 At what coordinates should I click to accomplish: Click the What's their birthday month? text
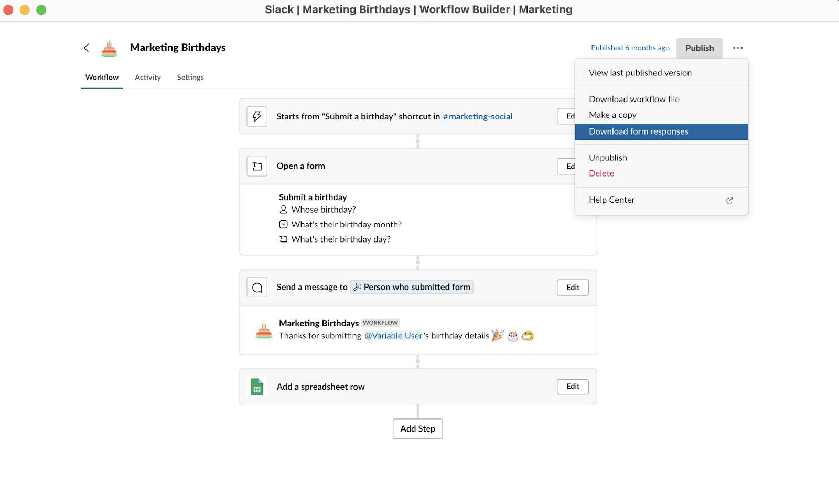347,224
